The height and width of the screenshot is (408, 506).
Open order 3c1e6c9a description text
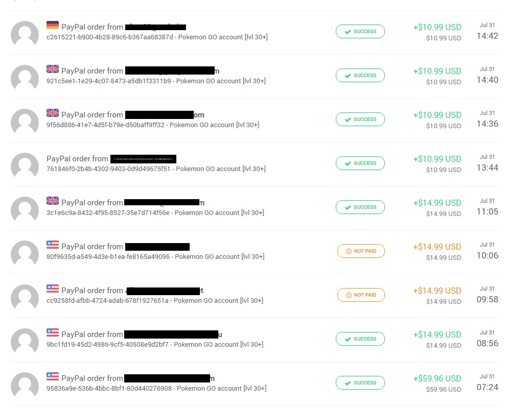[155, 212]
